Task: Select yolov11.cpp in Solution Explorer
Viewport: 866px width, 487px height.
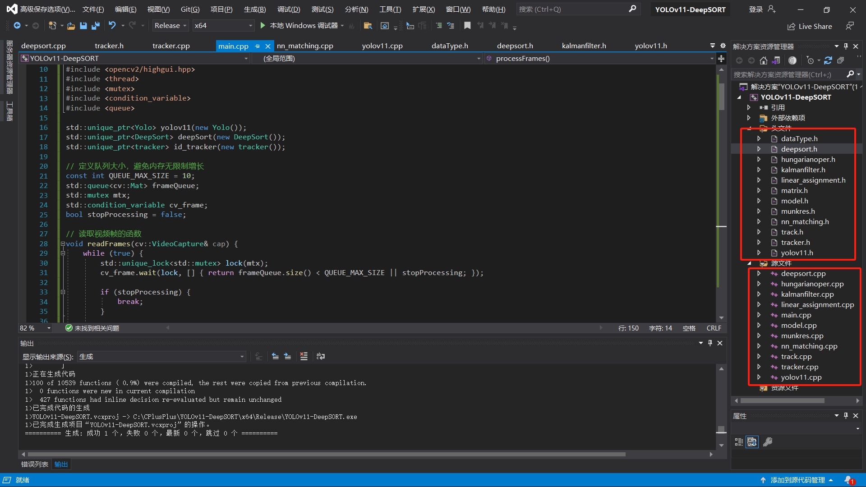Action: coord(801,377)
